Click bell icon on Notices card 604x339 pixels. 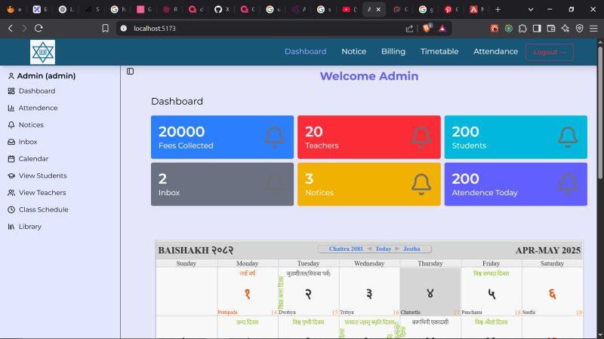point(421,185)
